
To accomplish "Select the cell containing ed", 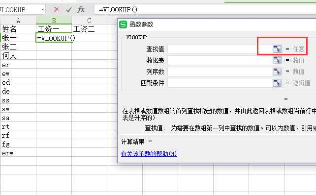I will pyautogui.click(x=18, y=82).
